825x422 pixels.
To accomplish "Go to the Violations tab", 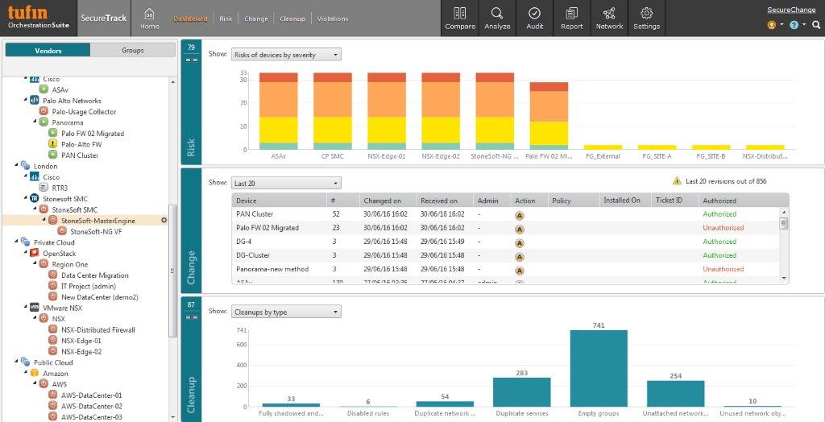I will coord(333,19).
